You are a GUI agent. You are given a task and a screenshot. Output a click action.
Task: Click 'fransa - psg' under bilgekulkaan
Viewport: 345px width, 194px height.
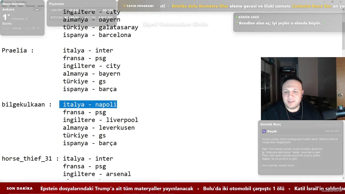pyautogui.click(x=84, y=112)
